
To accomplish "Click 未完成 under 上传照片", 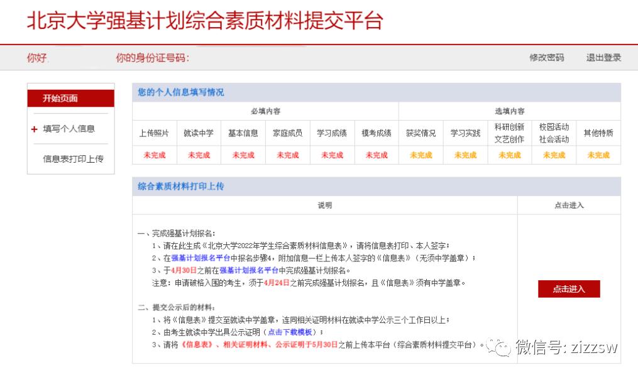I will coord(154,154).
